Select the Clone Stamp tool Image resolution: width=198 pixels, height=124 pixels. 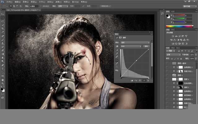(2, 43)
